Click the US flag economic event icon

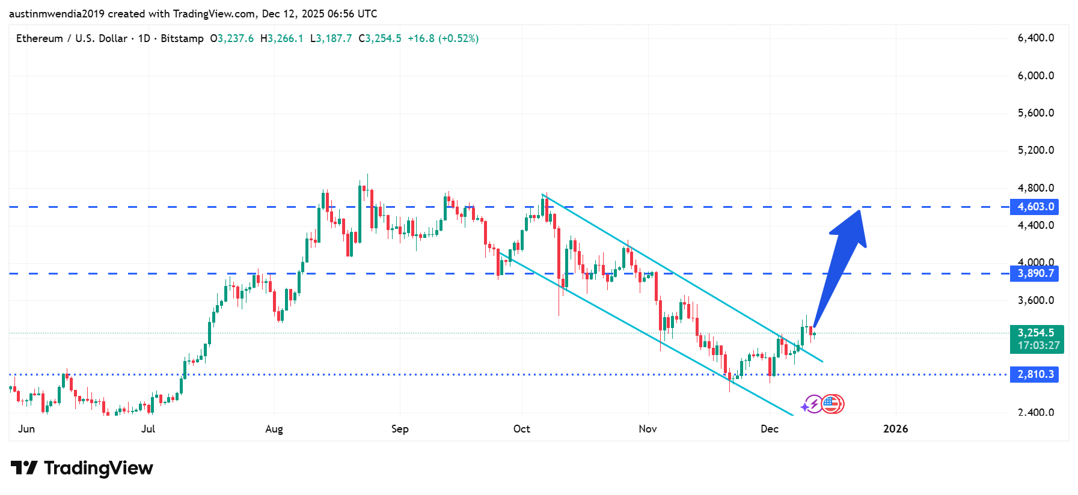pos(832,404)
